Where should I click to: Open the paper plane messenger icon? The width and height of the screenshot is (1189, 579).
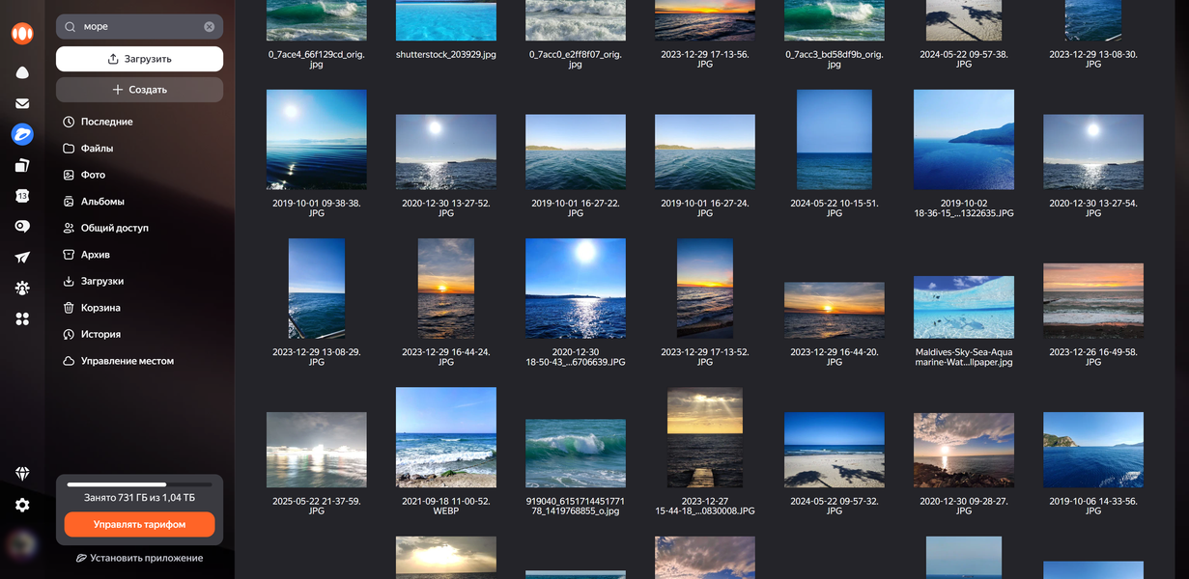coord(22,258)
